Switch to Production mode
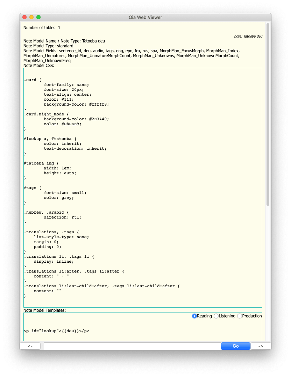The width and height of the screenshot is (291, 376). (240, 316)
